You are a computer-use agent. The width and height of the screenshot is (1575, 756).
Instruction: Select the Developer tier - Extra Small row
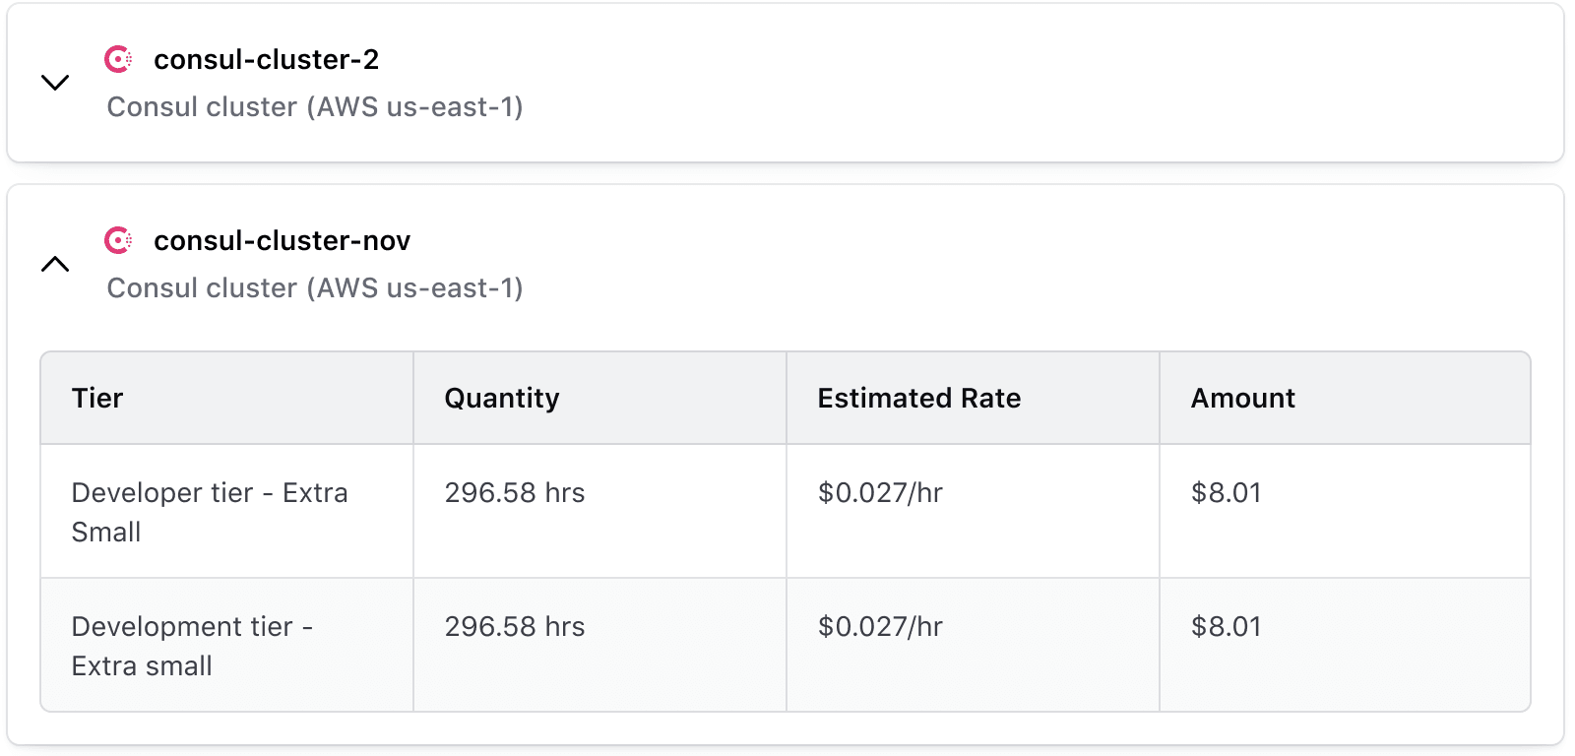click(x=209, y=512)
